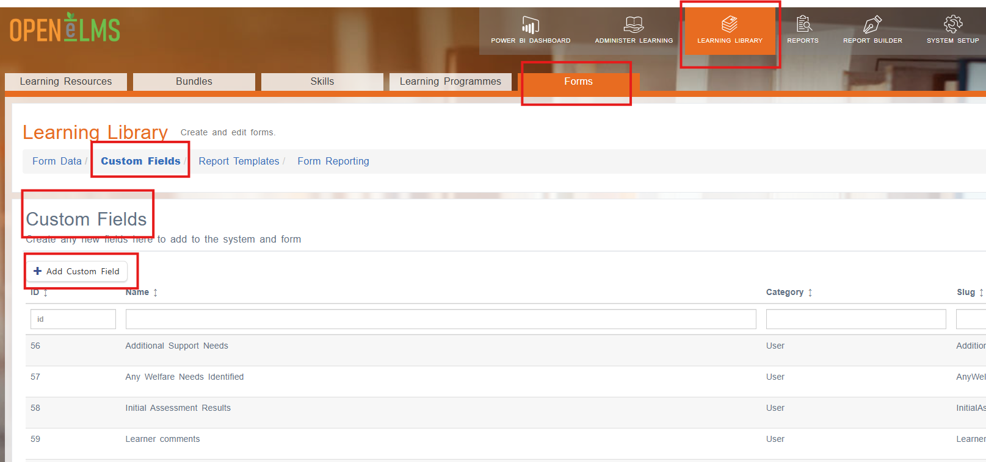Go to the Form Data link

57,161
